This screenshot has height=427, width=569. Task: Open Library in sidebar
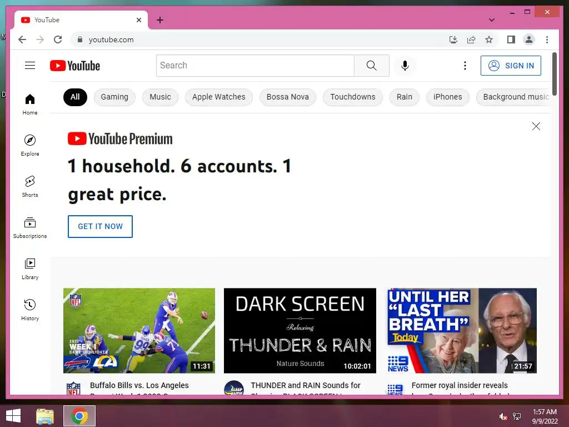click(30, 269)
